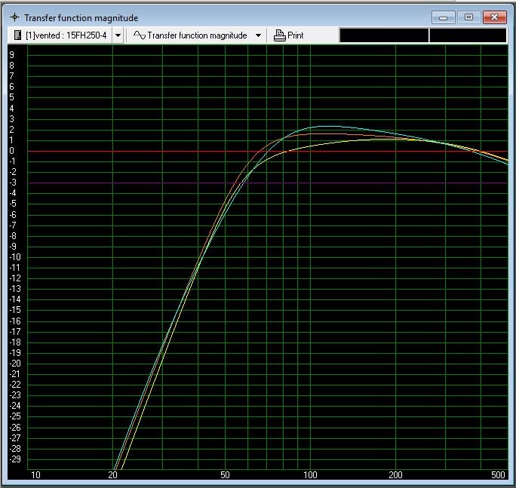Click the speaker box icon beside [1]vented

click(x=18, y=35)
